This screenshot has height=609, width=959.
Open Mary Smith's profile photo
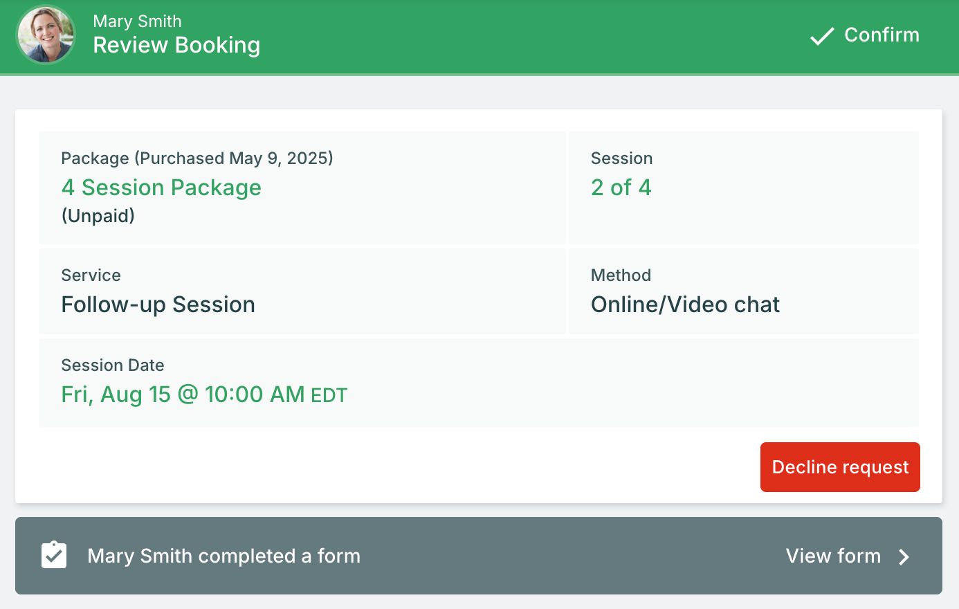(x=46, y=35)
